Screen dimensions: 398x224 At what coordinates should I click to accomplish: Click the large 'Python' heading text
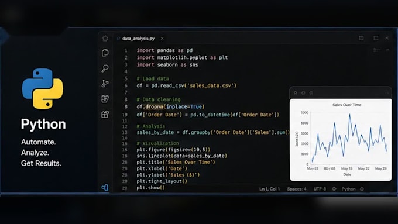pos(43,125)
